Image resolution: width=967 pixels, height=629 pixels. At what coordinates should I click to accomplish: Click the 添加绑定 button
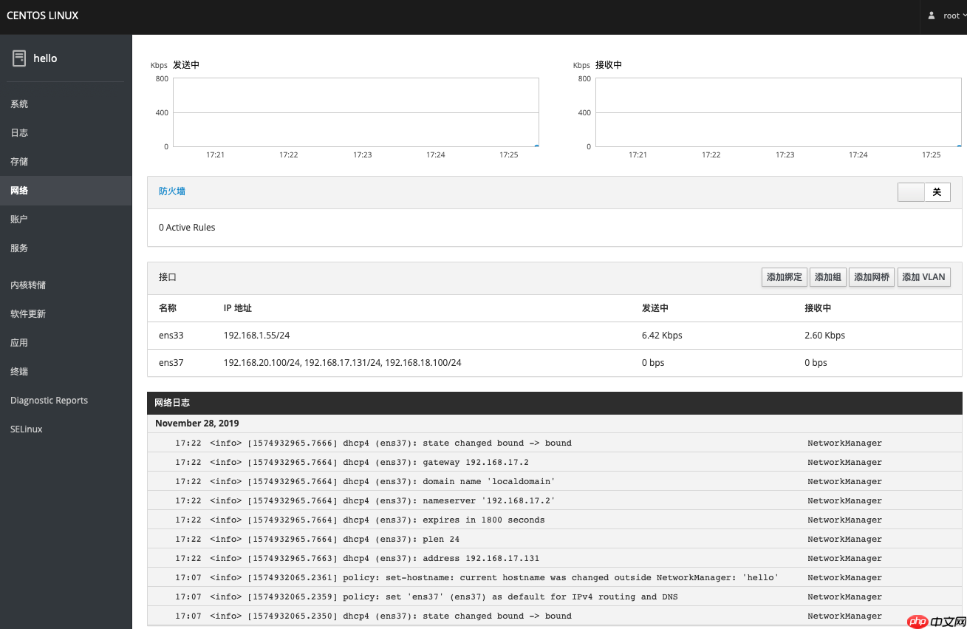785,277
